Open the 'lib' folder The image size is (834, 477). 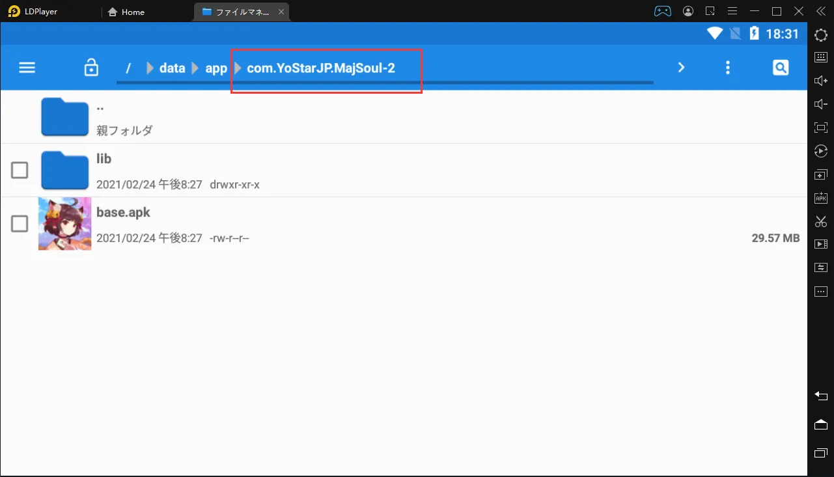click(x=404, y=170)
